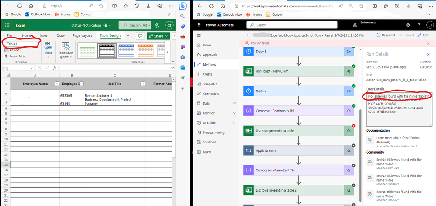Refresh the Power Automate browser page
The image size is (436, 206).
(211, 6)
